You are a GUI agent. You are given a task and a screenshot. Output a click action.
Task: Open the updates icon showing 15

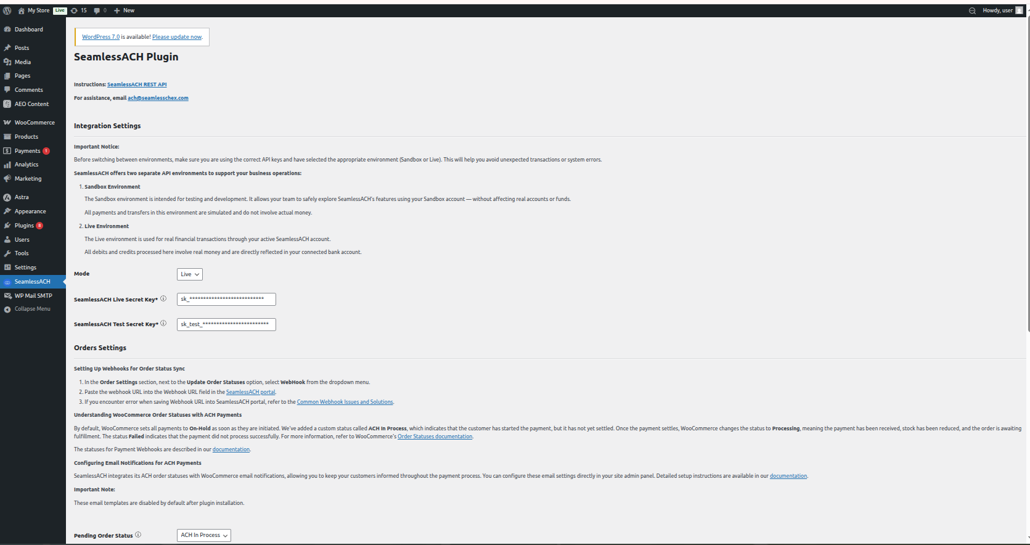coord(79,10)
